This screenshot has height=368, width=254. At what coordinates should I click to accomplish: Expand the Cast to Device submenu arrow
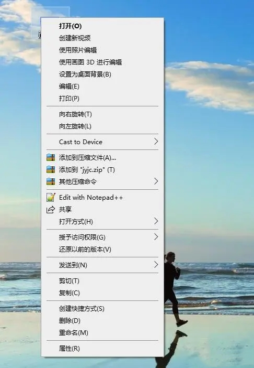(156, 142)
